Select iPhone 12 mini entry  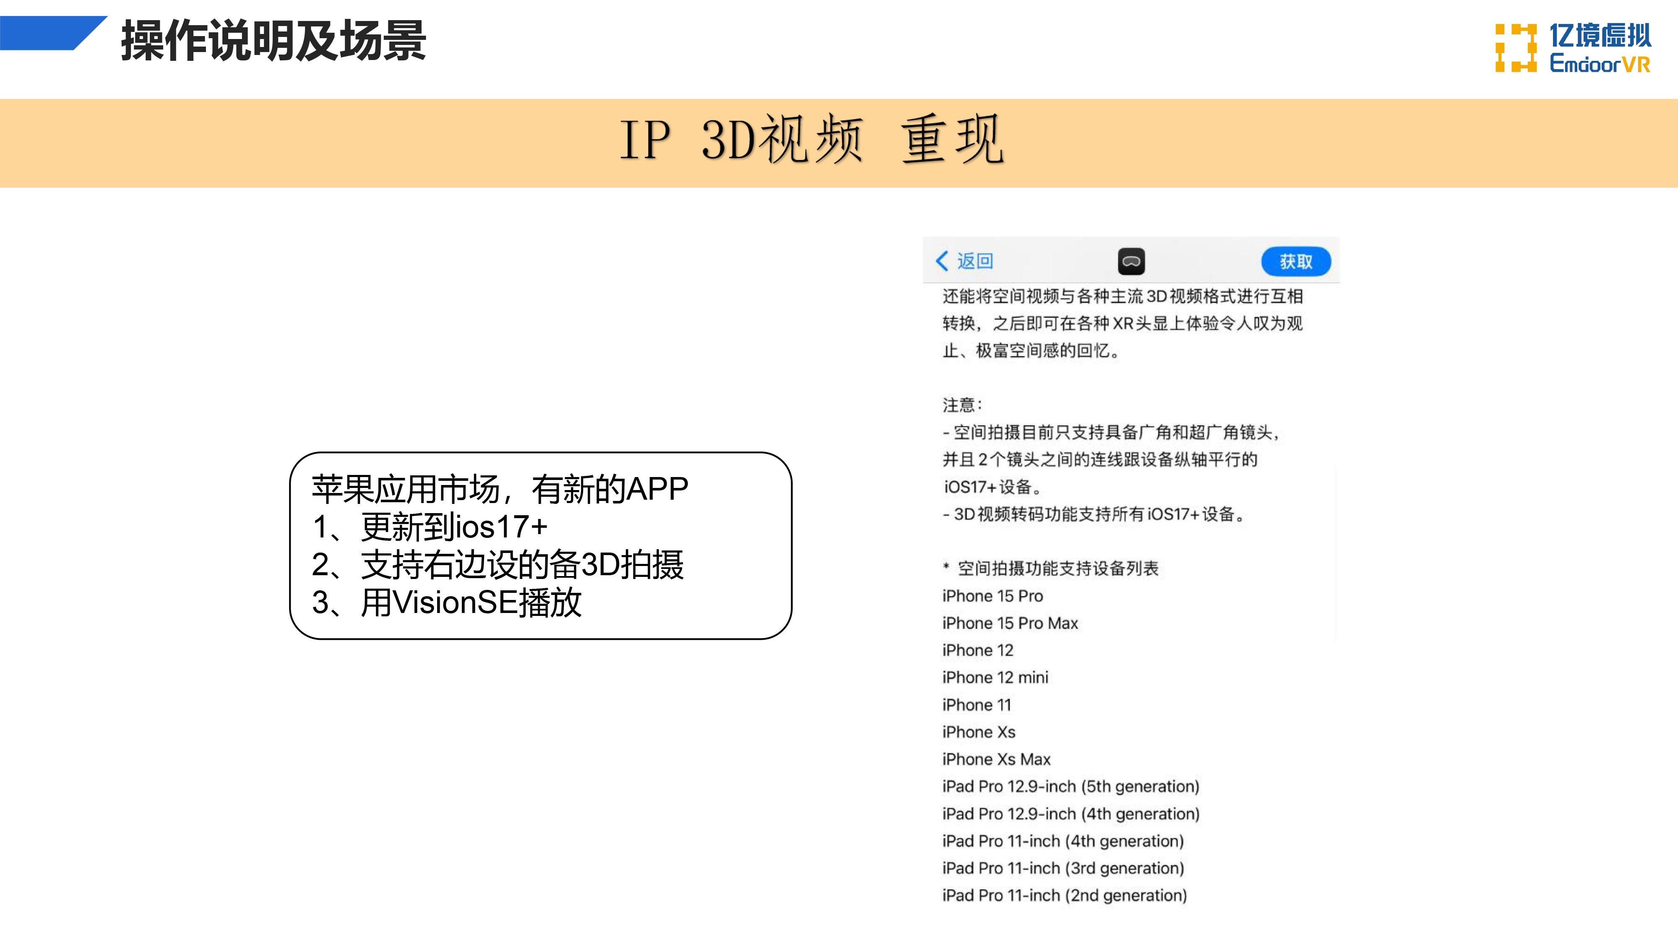tap(995, 678)
